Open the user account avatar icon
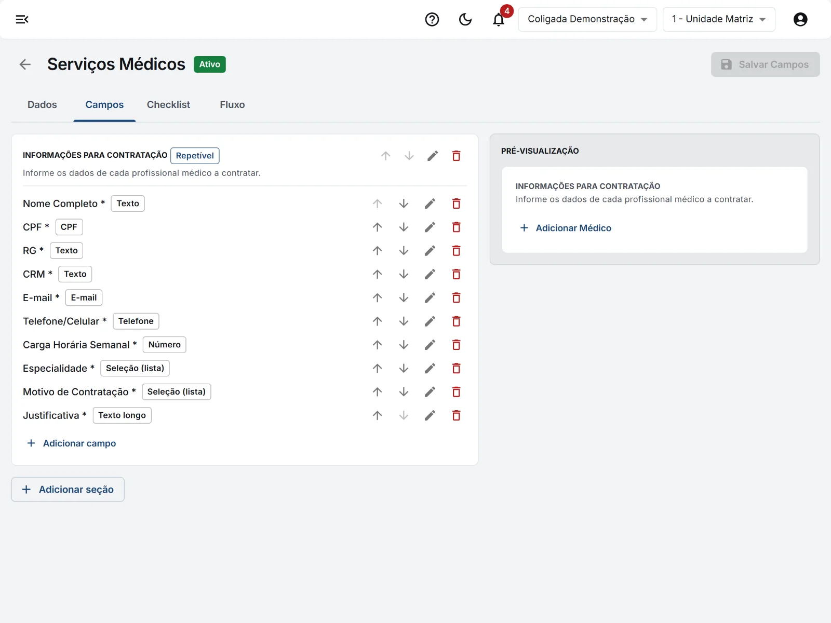 click(800, 19)
